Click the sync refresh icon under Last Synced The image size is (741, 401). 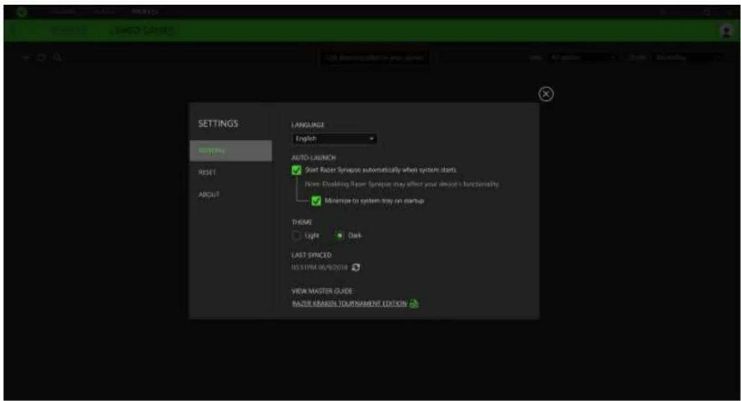(x=357, y=267)
